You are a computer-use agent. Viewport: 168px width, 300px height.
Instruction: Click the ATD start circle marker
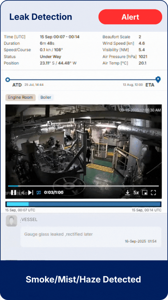pos(8,79)
